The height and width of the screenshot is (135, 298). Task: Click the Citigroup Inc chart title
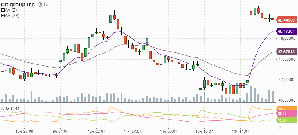[18, 5]
